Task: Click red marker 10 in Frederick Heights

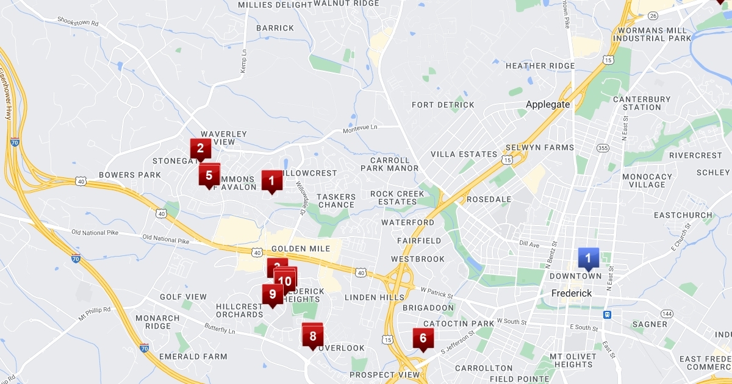Action: 285,282
